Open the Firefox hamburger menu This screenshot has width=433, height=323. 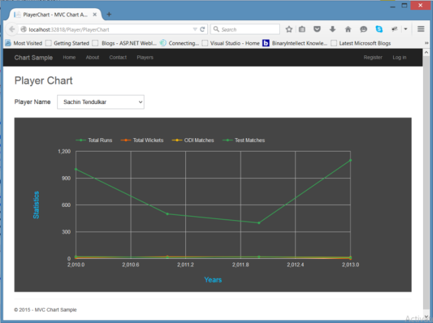[421, 29]
